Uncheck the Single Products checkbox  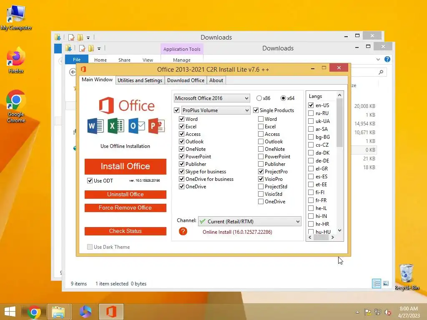click(256, 110)
